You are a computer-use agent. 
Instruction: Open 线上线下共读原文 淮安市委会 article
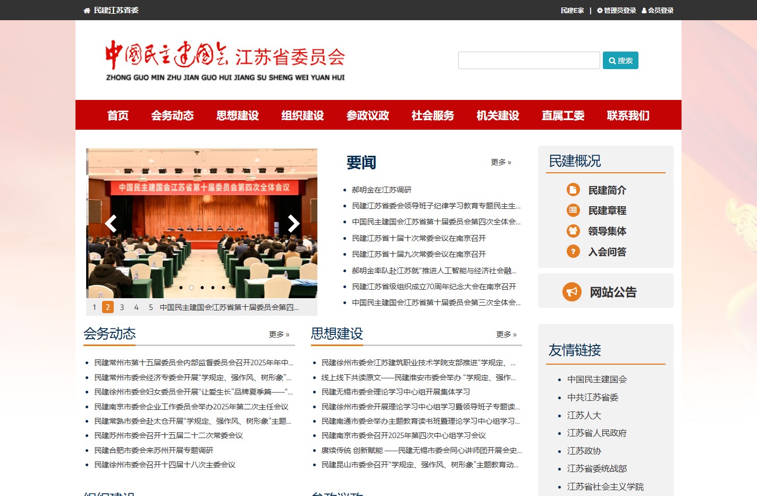click(418, 377)
